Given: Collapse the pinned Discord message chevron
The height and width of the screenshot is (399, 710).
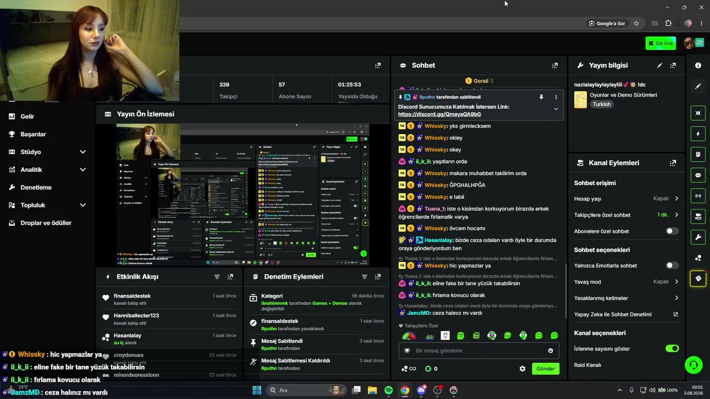Looking at the screenshot, I should 556,109.
